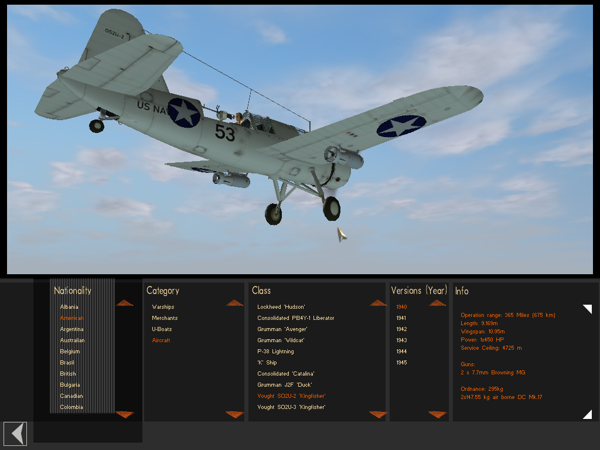Select Grumman 'Avenger' class

coord(282,329)
